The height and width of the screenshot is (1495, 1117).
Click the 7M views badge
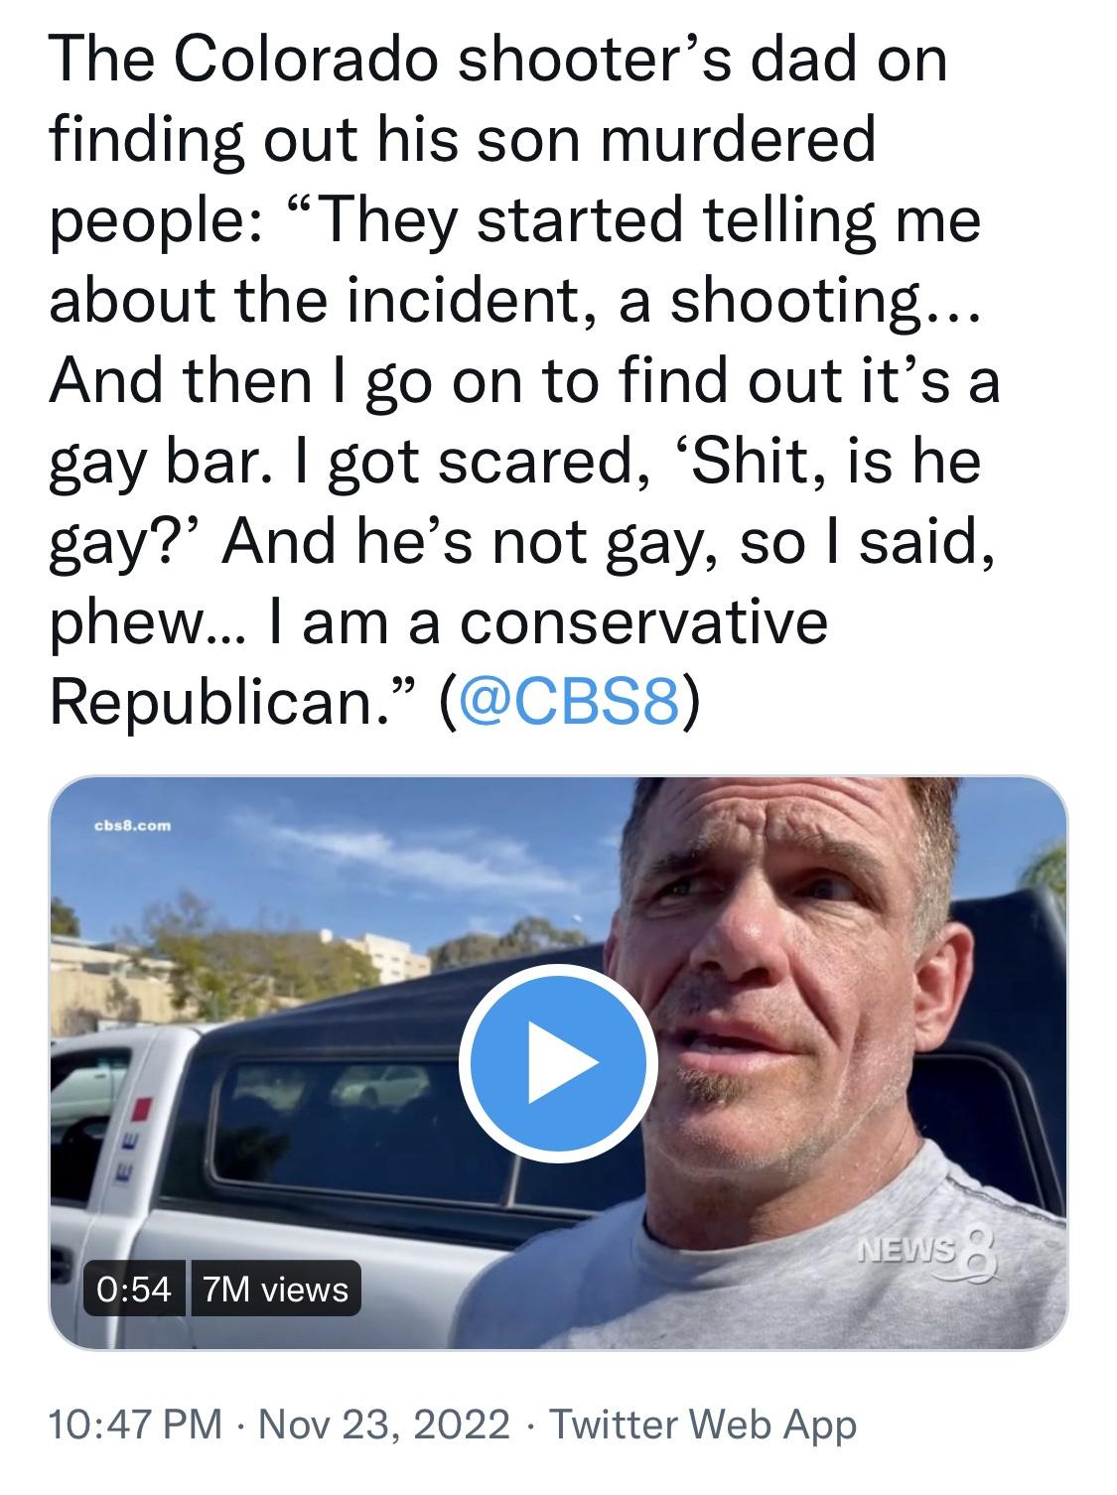[x=275, y=1289]
